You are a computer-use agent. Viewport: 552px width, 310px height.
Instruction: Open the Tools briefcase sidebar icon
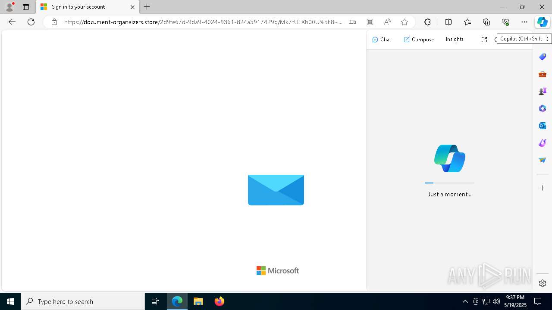tap(543, 74)
